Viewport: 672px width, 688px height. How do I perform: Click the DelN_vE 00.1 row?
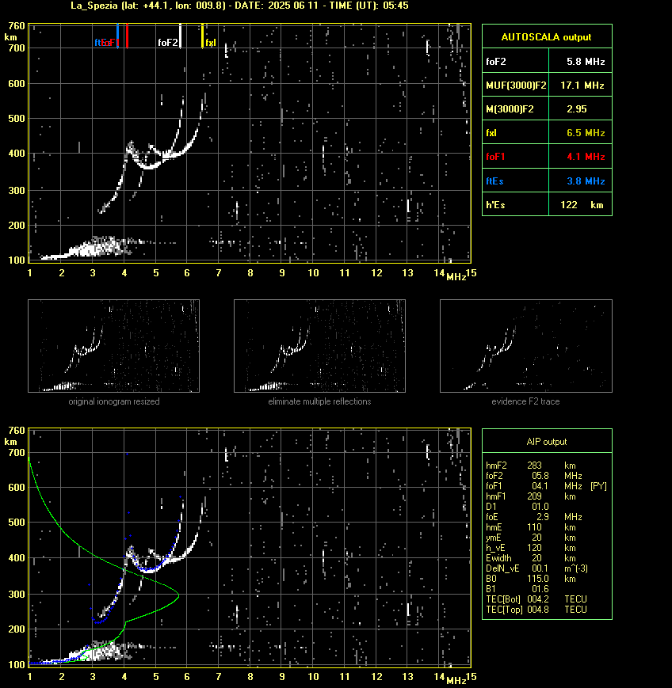536,568
